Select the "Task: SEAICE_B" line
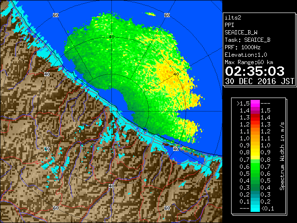297x223 pixels. click(247, 40)
